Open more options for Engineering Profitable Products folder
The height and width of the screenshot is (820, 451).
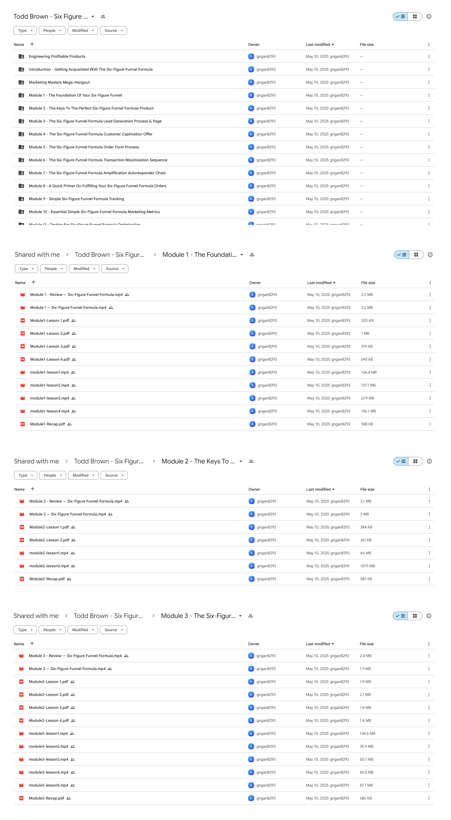click(x=429, y=56)
